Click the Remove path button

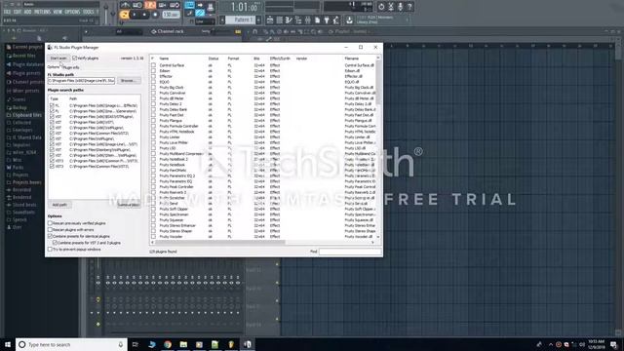coord(129,205)
